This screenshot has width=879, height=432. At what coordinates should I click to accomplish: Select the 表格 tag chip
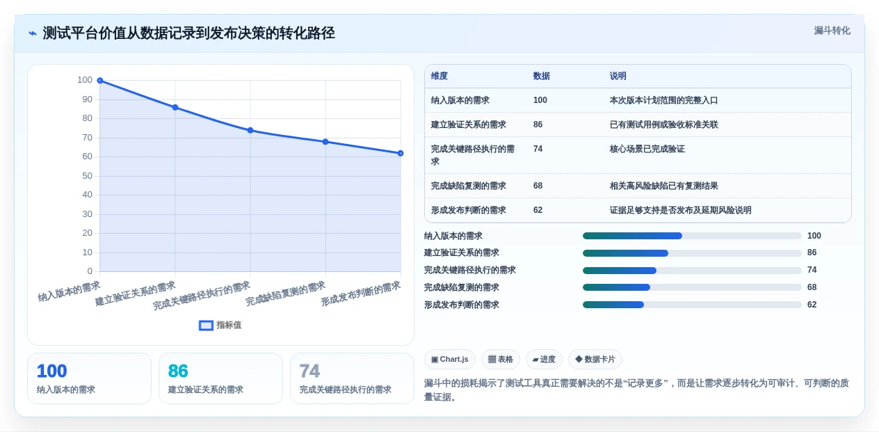point(501,359)
